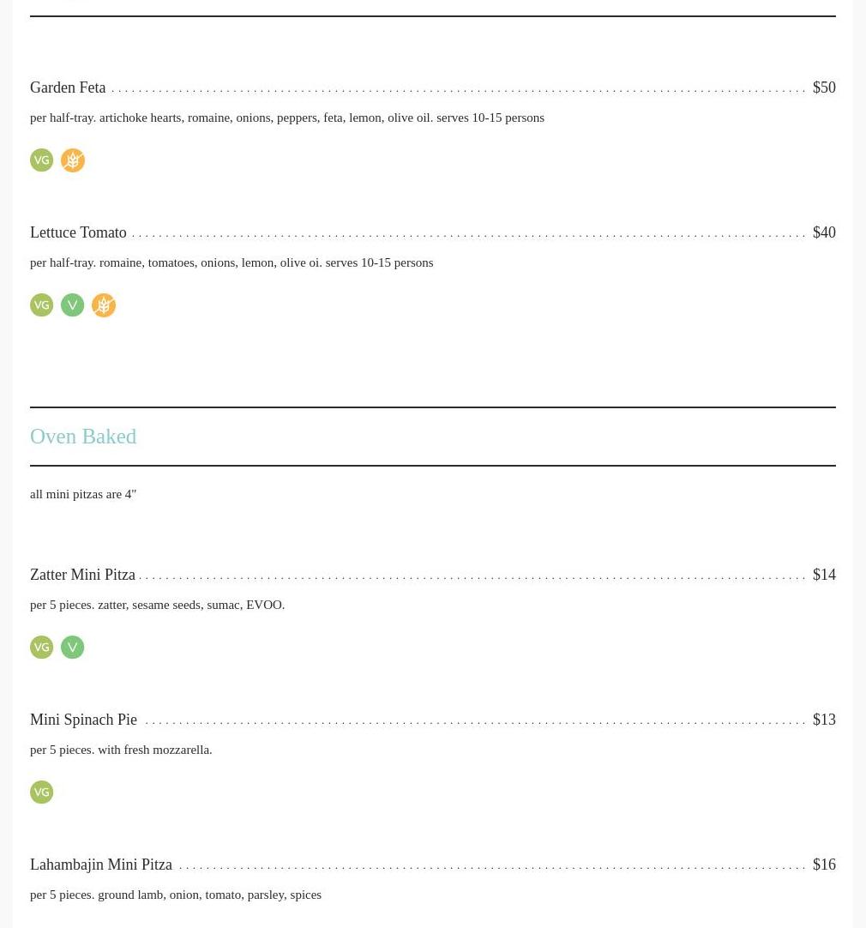Click the $40 price for Lettuce Tomato

(823, 232)
